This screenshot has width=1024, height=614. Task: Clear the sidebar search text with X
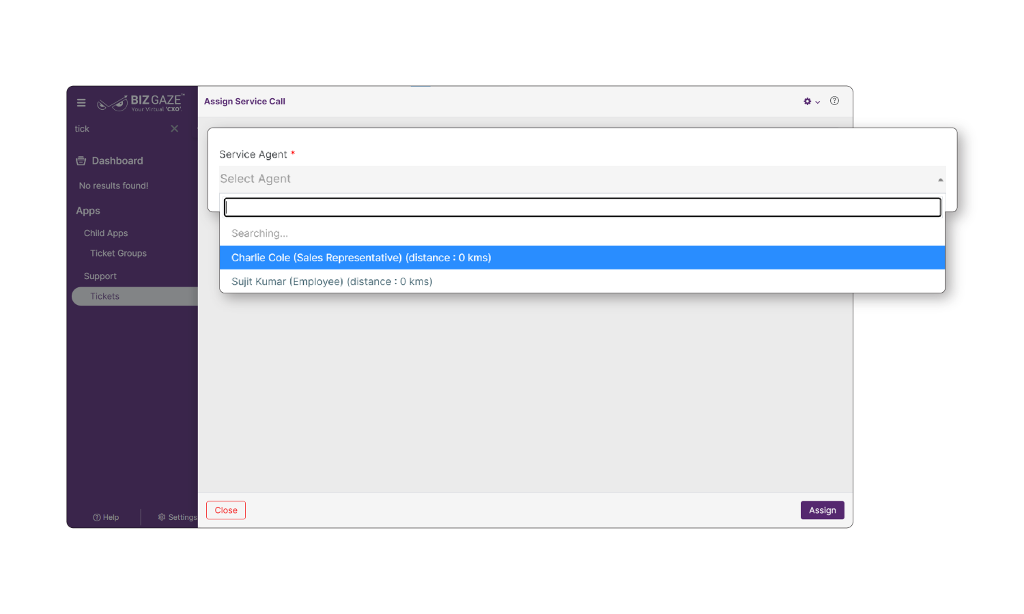click(175, 129)
